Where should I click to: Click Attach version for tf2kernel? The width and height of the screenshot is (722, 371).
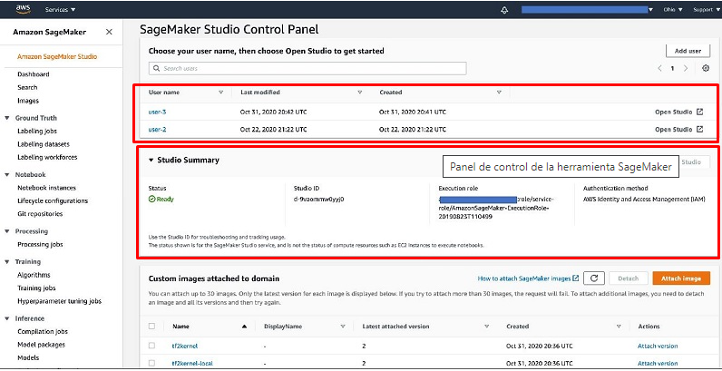[657, 346]
